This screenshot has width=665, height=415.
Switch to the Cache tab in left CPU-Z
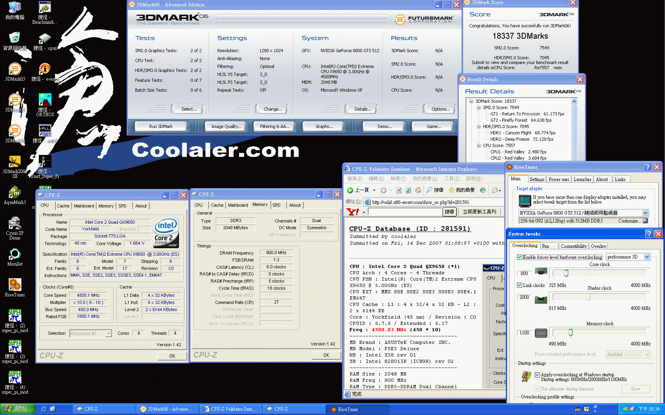pos(63,206)
